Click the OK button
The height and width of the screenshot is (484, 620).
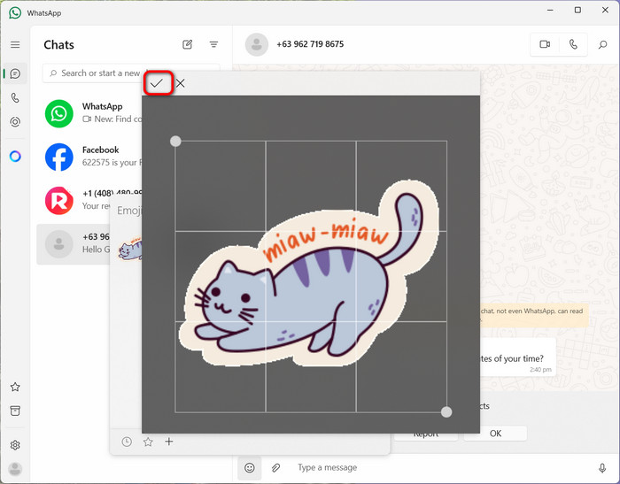(495, 434)
